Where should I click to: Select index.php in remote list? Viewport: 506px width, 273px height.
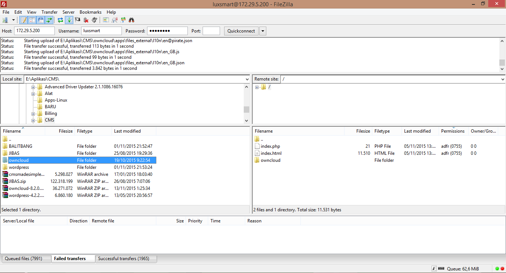(270, 146)
